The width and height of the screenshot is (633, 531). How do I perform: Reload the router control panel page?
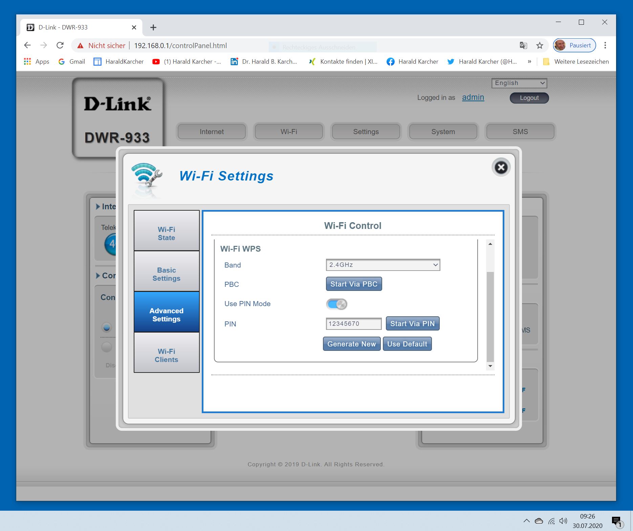pos(60,45)
